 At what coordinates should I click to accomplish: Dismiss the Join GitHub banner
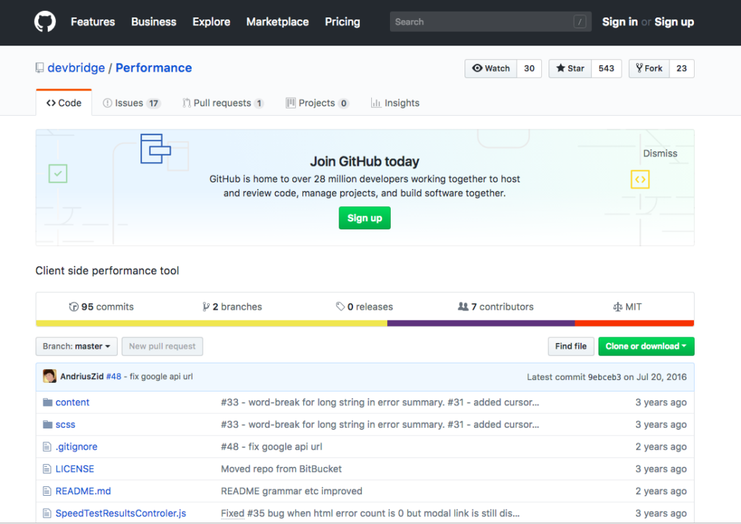pos(660,153)
